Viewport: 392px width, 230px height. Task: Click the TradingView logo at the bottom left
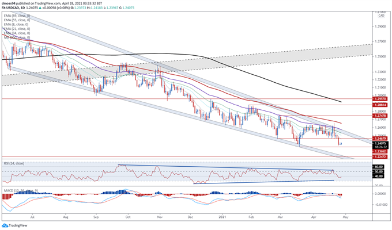tap(14, 225)
